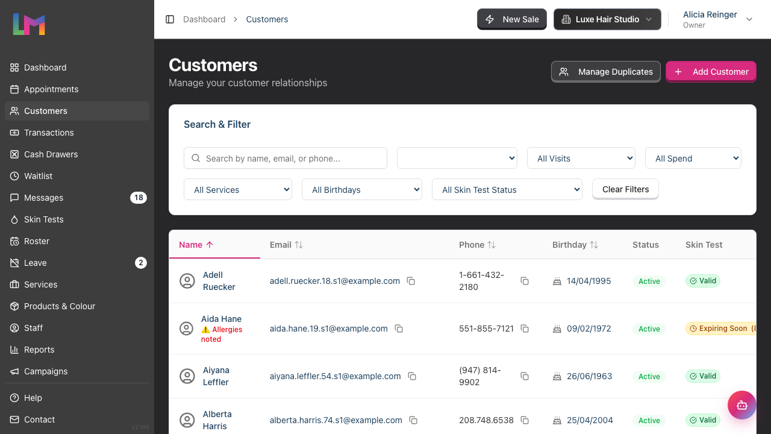Expand Alicia Reinger user menu
Screen dimensions: 771x434
[717, 19]
